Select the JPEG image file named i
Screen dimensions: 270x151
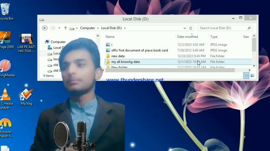[112, 45]
